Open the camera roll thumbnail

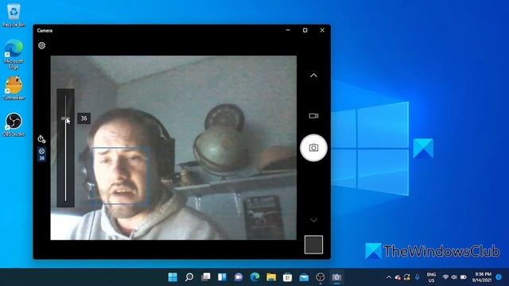[313, 245]
